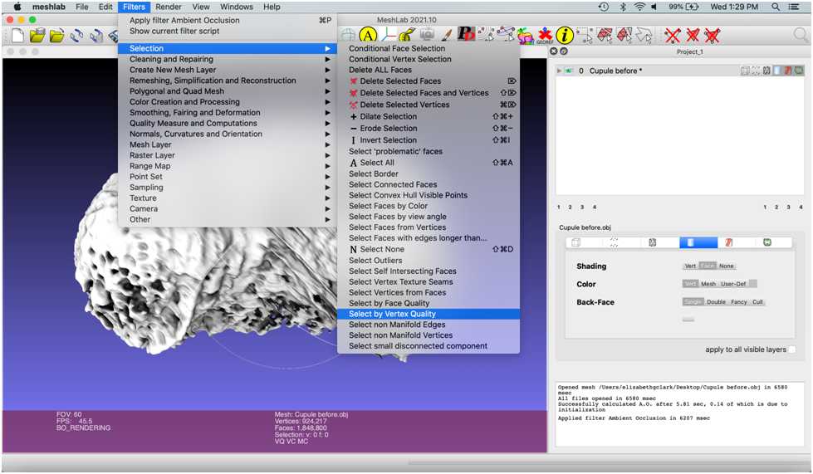Toggle bounding box icon in Cupule before row
Screen dimensions: 813x474
point(745,71)
